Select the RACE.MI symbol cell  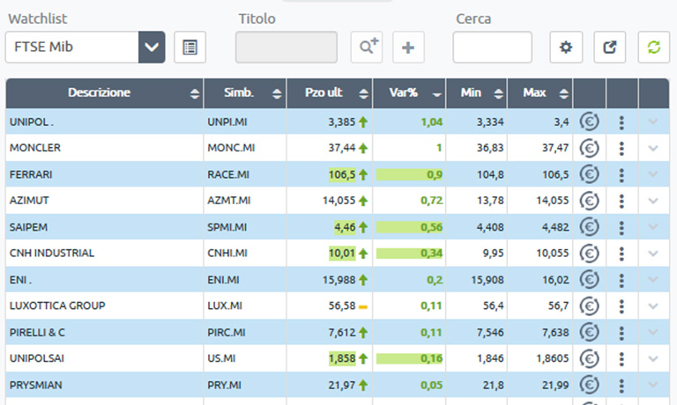[x=245, y=174]
